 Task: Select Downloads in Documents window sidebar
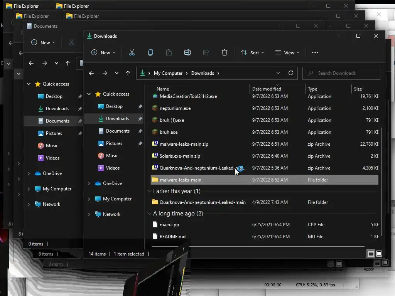57,108
